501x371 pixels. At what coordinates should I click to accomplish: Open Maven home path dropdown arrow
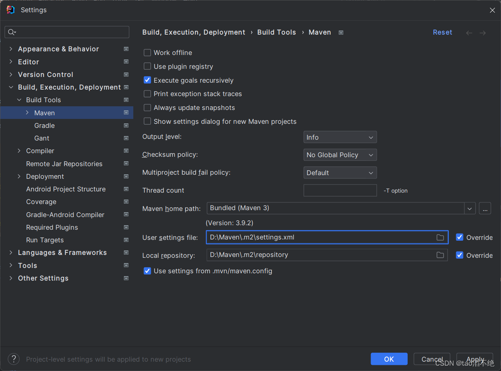coord(470,208)
